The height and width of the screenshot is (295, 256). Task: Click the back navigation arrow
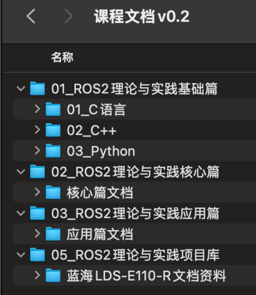point(31,17)
